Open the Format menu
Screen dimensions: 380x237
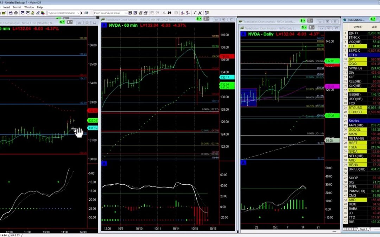pyautogui.click(x=17, y=7)
